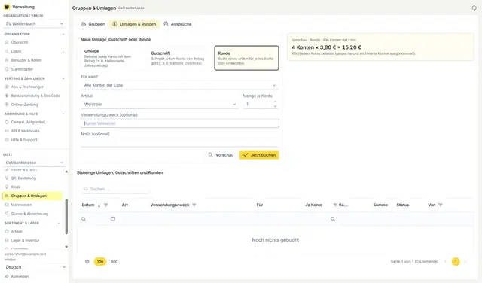Image resolution: width=482 pixels, height=283 pixels.
Task: Click Jetzt buchen
Action: tap(259, 155)
